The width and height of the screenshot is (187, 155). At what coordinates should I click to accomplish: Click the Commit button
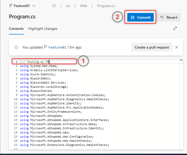[140, 17]
